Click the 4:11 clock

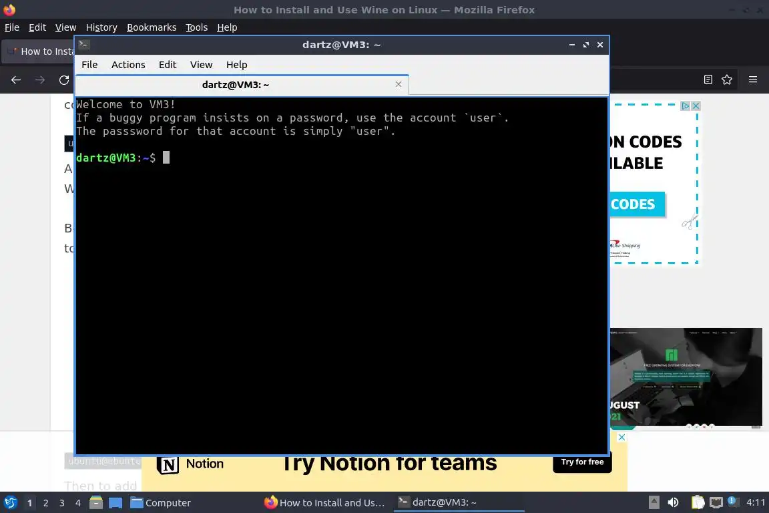[x=755, y=502]
